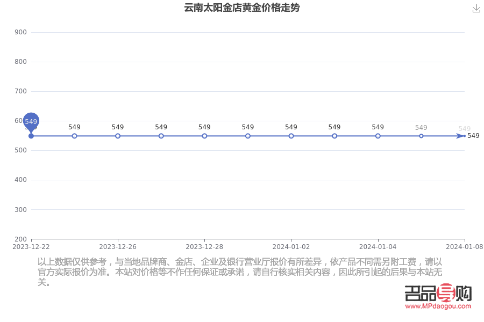
Task: Click the 名品导购 logo
Action: point(438,293)
